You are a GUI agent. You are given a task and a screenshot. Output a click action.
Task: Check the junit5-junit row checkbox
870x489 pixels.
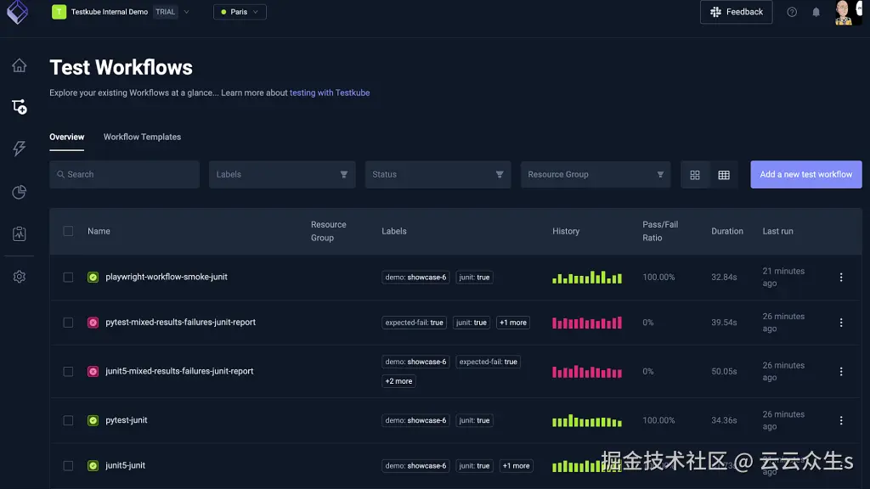pyautogui.click(x=68, y=466)
